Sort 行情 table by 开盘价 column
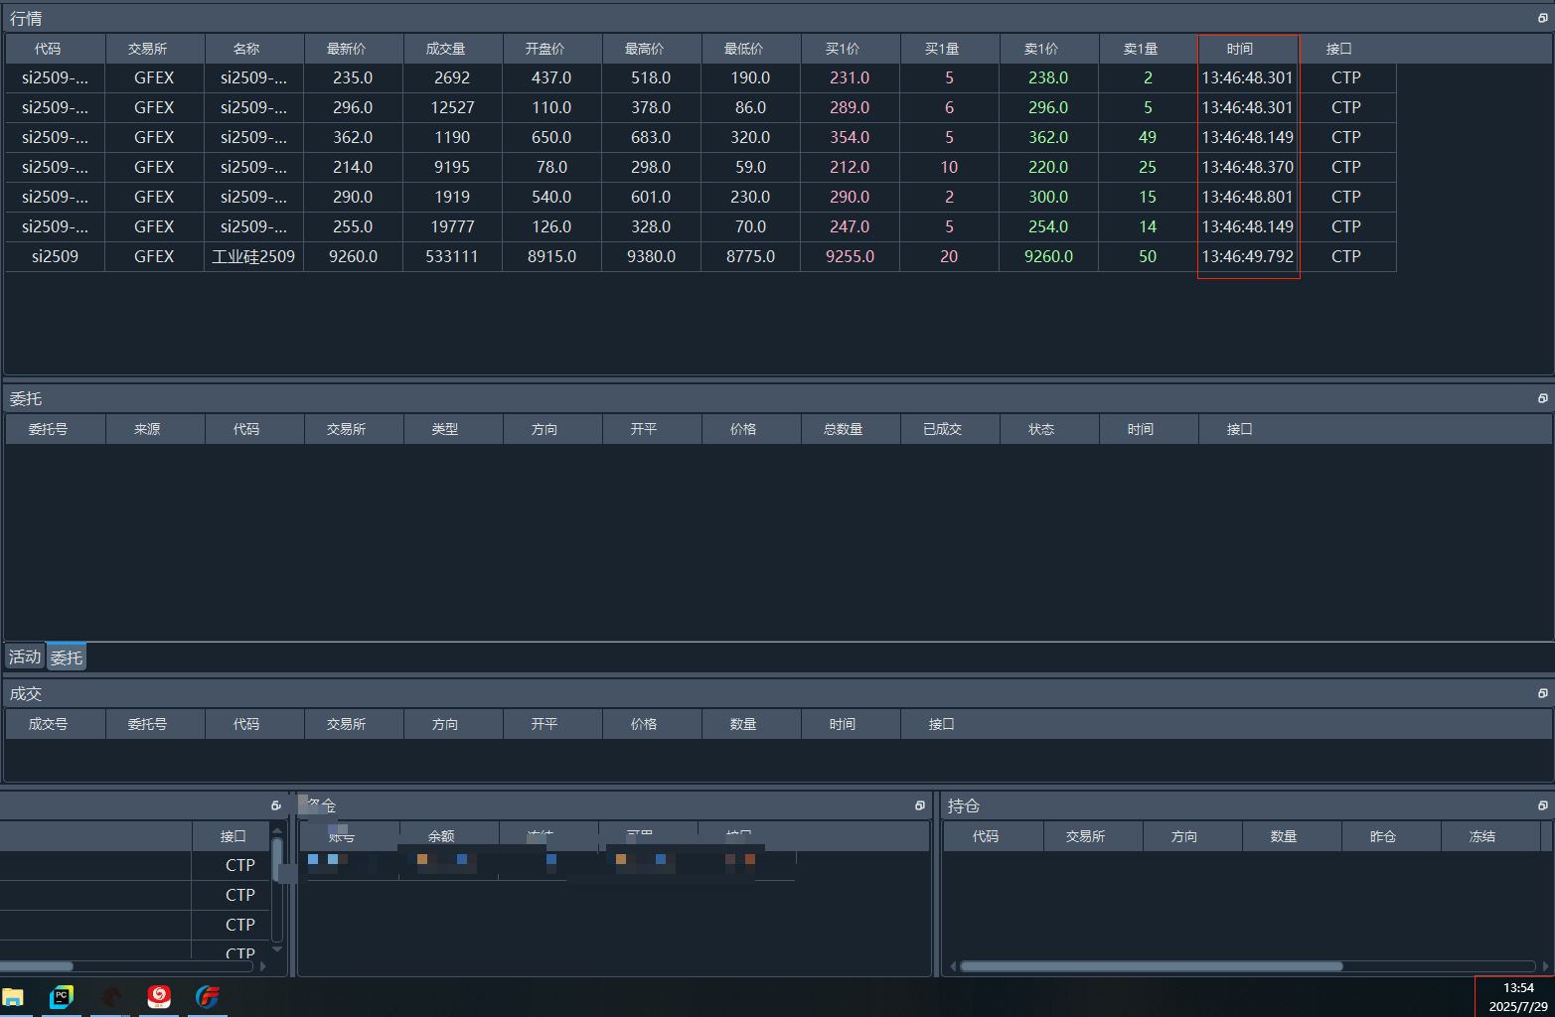Screen dimensions: 1555x1017 [551, 49]
